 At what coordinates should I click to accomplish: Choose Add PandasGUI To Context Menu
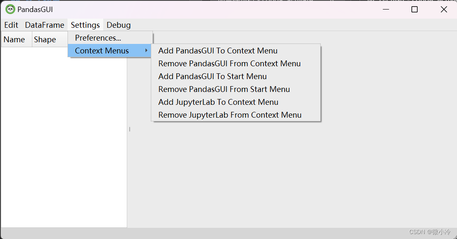click(218, 51)
